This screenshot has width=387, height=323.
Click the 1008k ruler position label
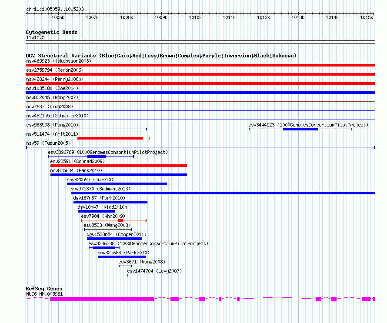(127, 17)
